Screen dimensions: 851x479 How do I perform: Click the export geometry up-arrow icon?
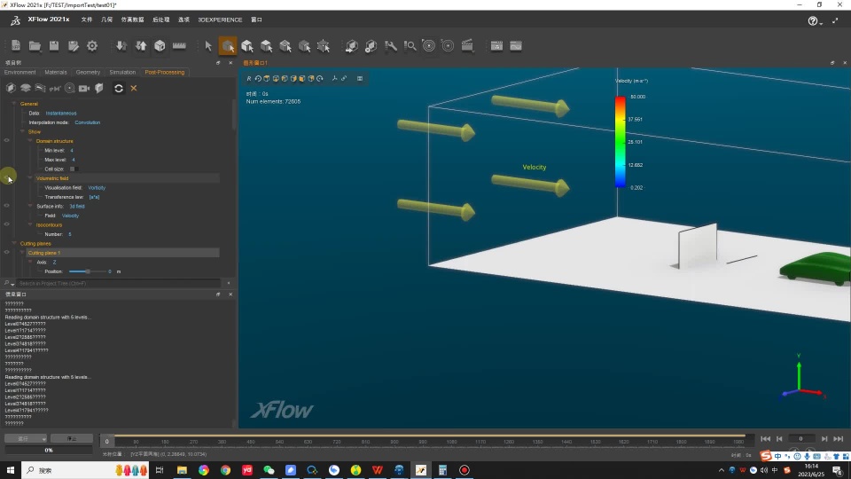point(141,45)
